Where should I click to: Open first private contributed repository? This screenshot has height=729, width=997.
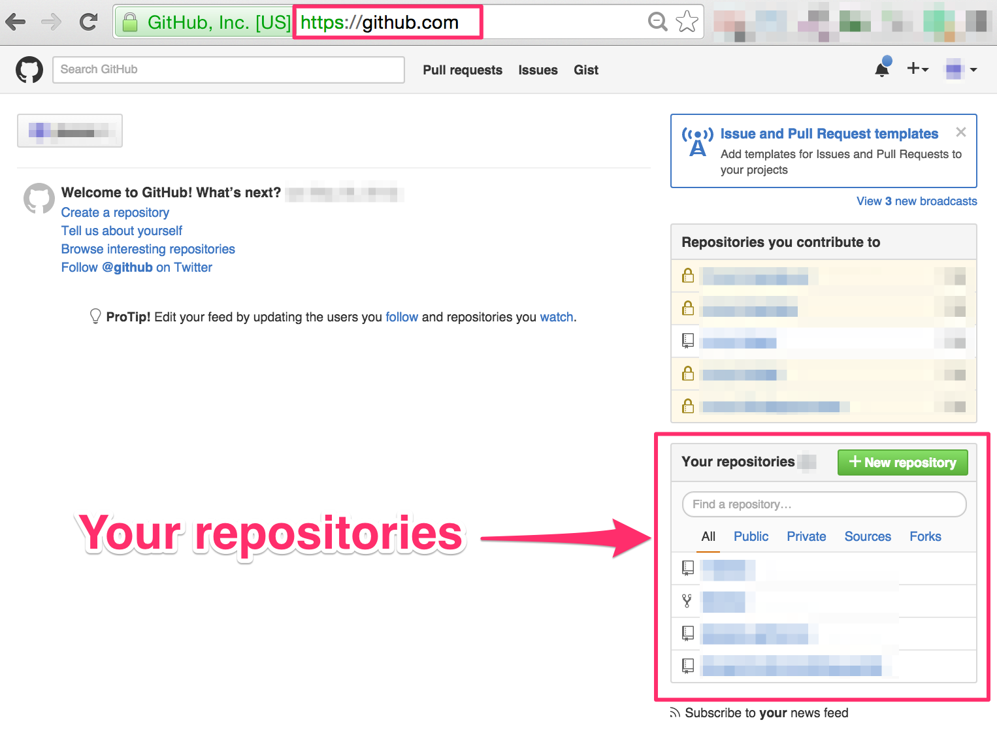tap(824, 276)
